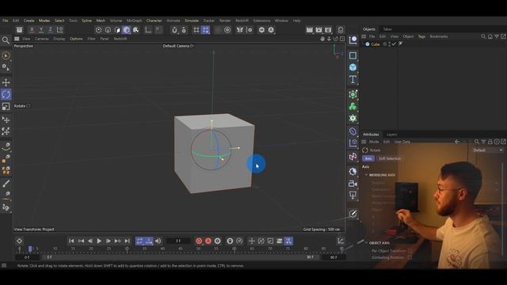Screen dimensions: 507x285
Task: Open the File menu in main menu bar
Action: click(6, 21)
